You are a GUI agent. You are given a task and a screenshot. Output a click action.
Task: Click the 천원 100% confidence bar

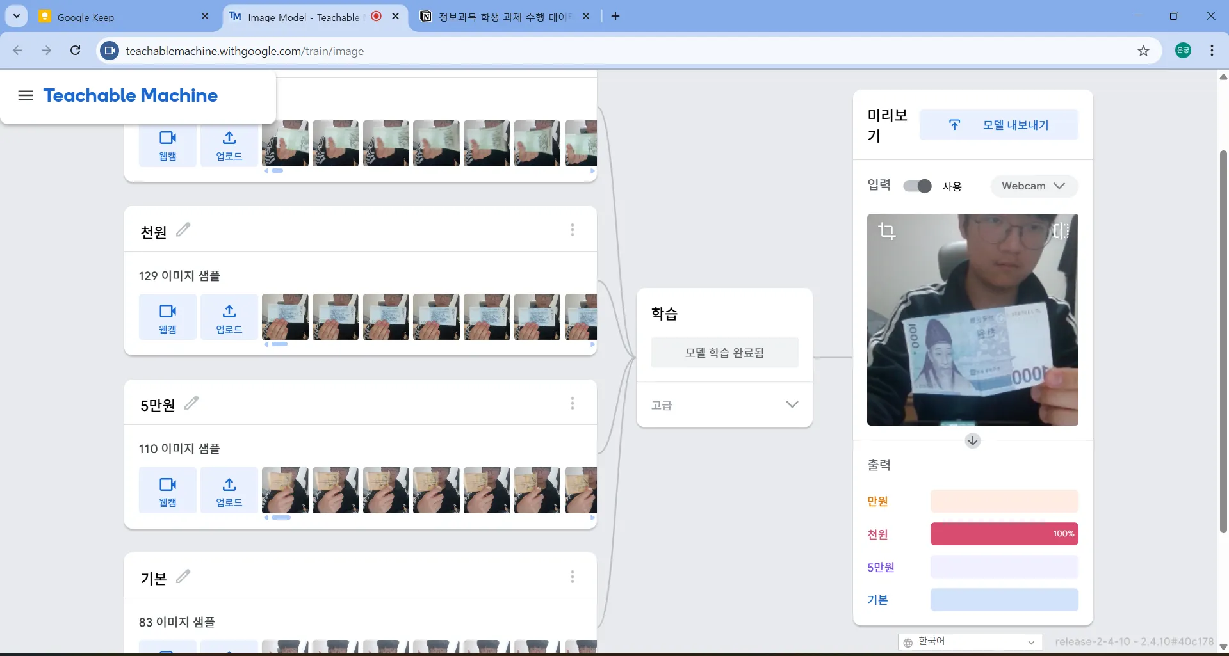(x=1004, y=534)
